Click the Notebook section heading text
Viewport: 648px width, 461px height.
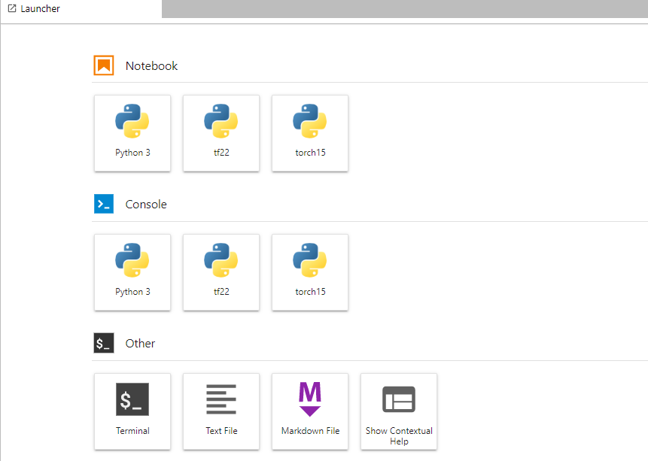click(x=151, y=65)
